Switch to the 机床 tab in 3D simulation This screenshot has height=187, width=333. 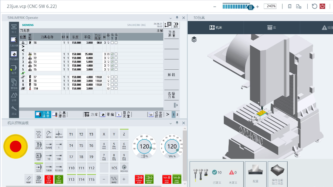(x=216, y=28)
